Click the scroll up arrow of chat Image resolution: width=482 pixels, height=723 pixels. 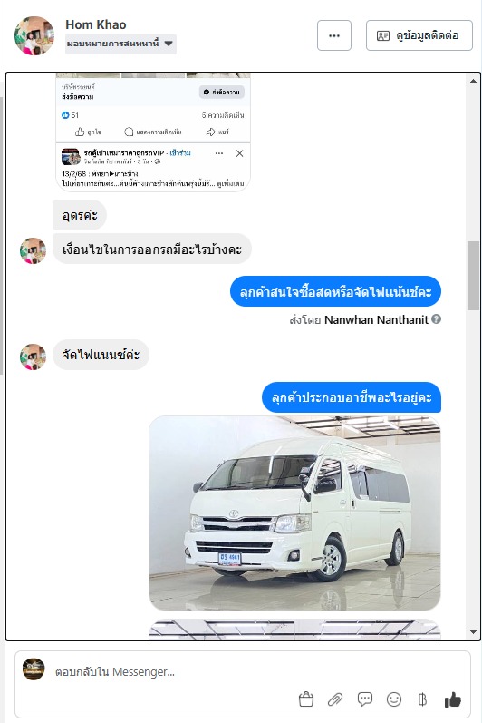click(x=473, y=81)
